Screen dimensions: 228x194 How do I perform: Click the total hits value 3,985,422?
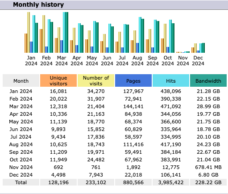(171, 182)
